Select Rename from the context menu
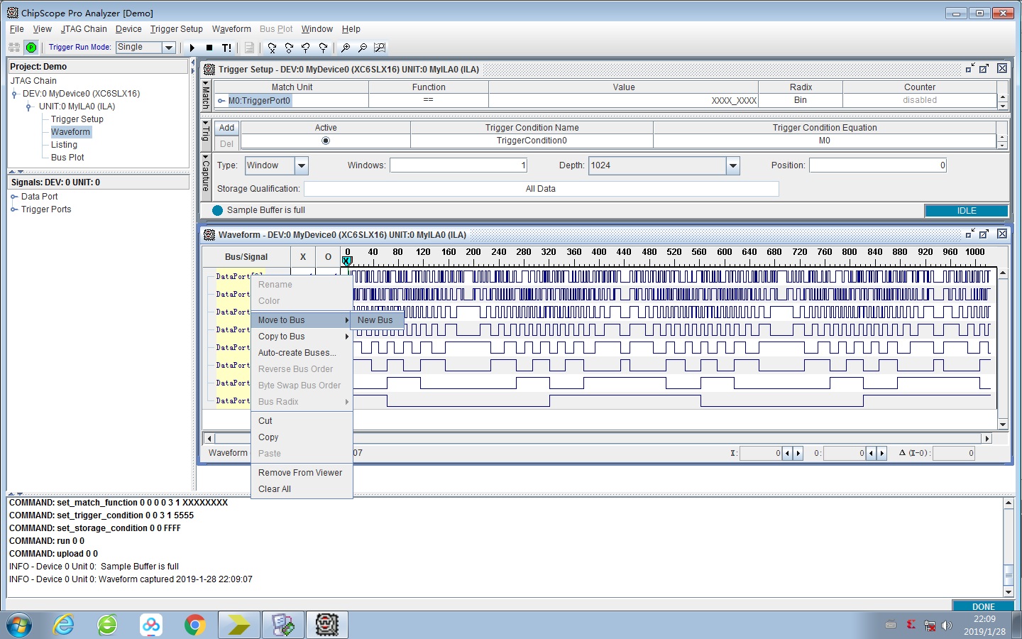The height and width of the screenshot is (639, 1022). pos(275,284)
